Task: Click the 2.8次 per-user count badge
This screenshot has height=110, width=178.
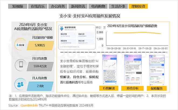Action: pyautogui.click(x=40, y=86)
